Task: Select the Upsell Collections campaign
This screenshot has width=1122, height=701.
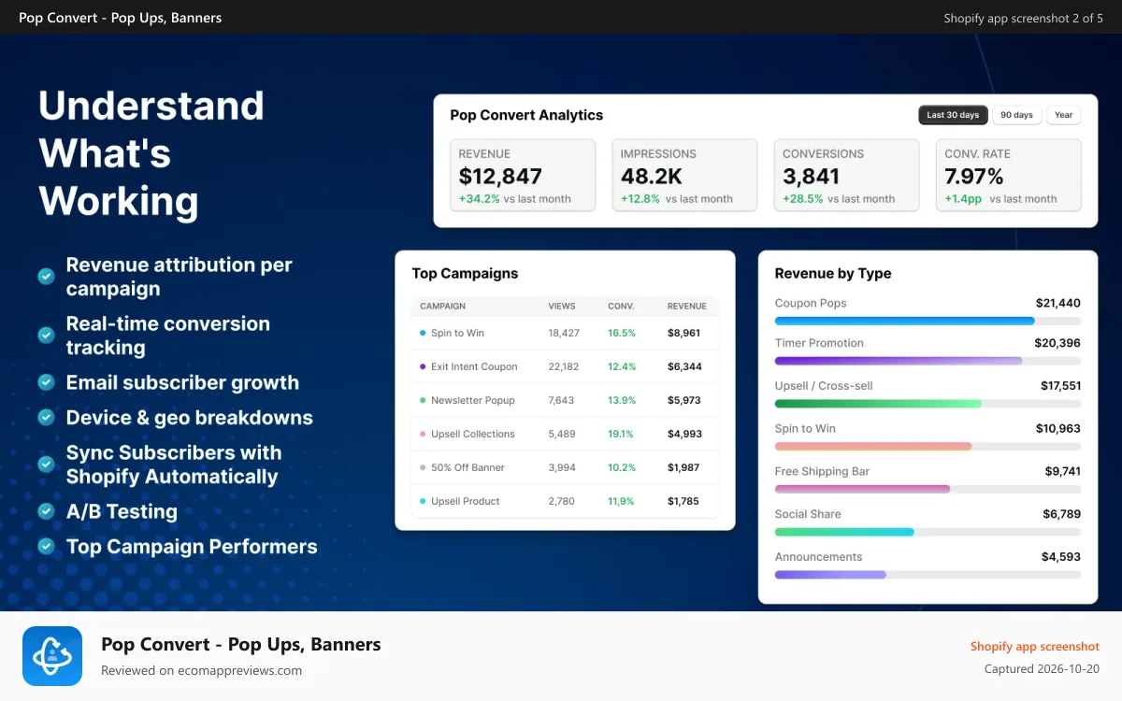Action: [x=565, y=434]
